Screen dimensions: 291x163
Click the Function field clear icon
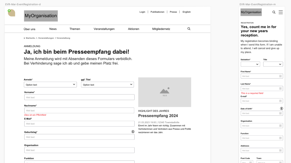click(x=280, y=138)
